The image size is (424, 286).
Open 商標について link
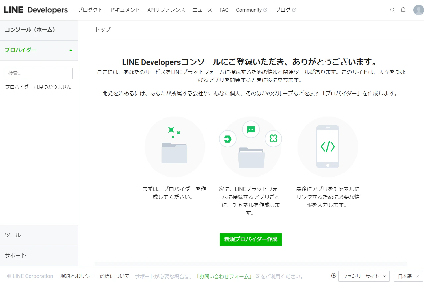coord(115,276)
